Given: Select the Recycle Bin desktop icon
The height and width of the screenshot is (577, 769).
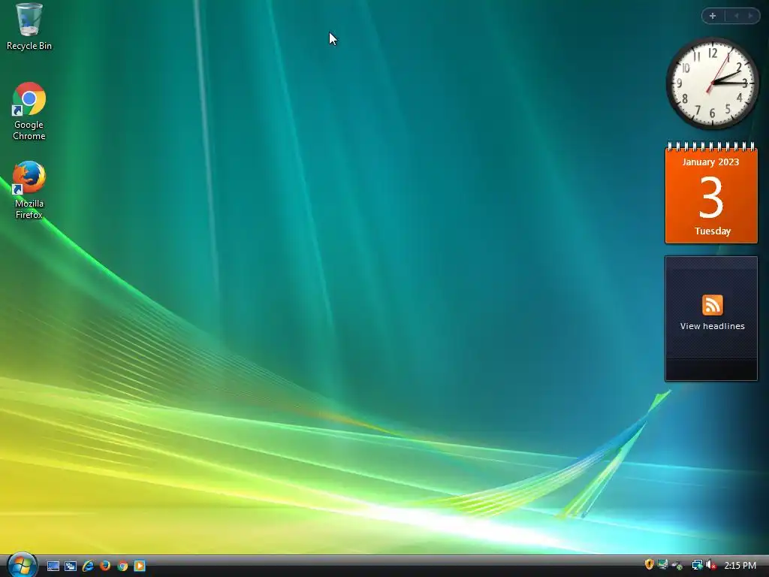Looking at the screenshot, I should coord(29,26).
